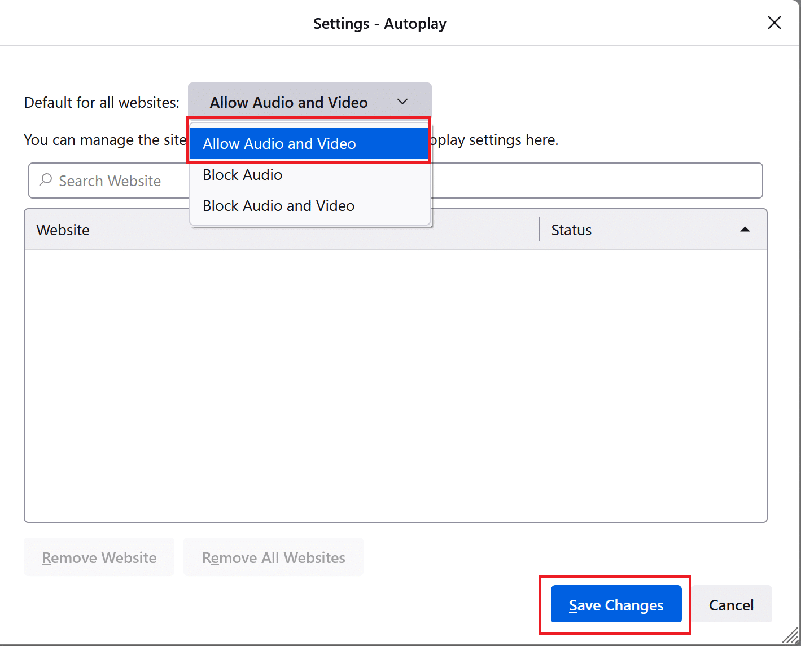The height and width of the screenshot is (646, 801).
Task: Click the Settings - Autoplay title text
Action: (x=379, y=23)
